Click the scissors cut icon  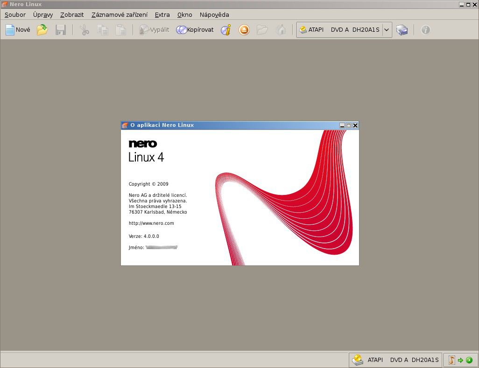(85, 30)
